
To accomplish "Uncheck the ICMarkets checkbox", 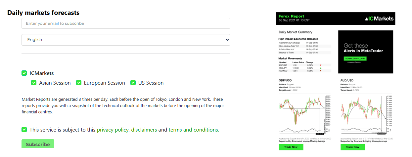I will (x=24, y=73).
